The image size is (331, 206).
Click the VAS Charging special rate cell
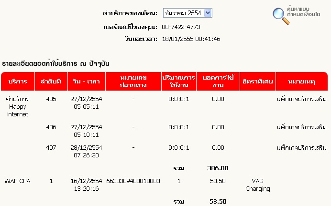(x=258, y=185)
